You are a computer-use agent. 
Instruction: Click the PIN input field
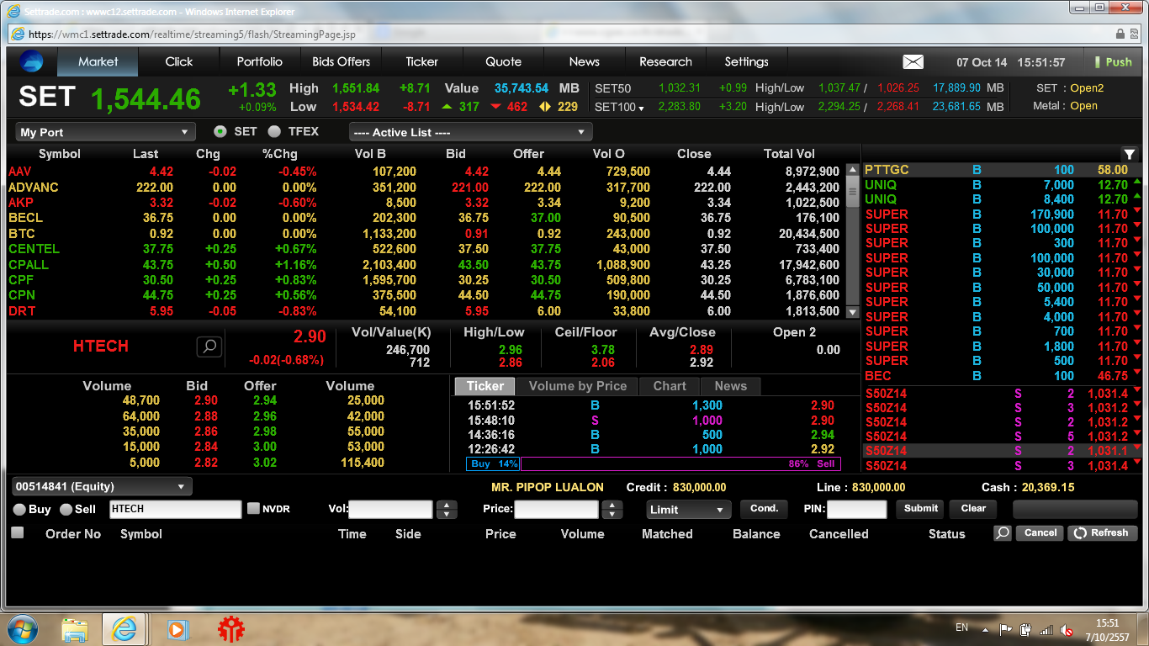[856, 510]
